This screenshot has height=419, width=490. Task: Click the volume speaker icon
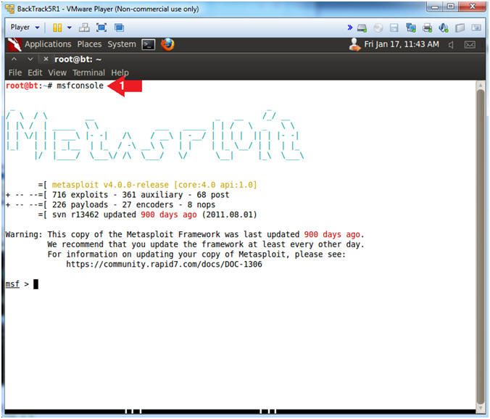tap(451, 45)
